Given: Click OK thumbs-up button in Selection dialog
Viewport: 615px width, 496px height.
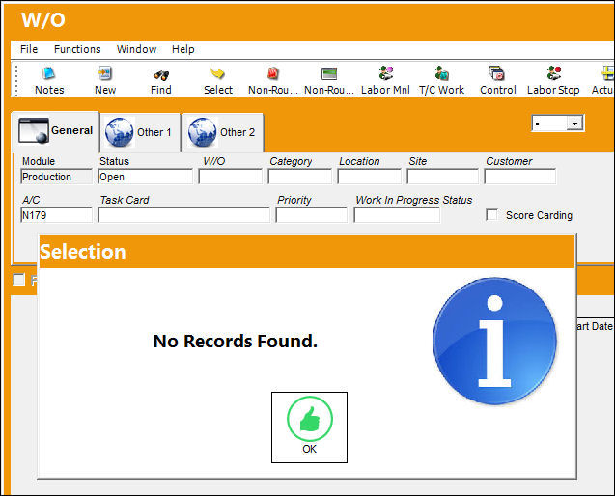Looking at the screenshot, I should point(310,427).
